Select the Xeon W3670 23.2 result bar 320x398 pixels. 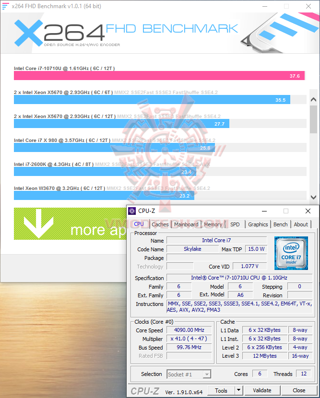click(104, 196)
